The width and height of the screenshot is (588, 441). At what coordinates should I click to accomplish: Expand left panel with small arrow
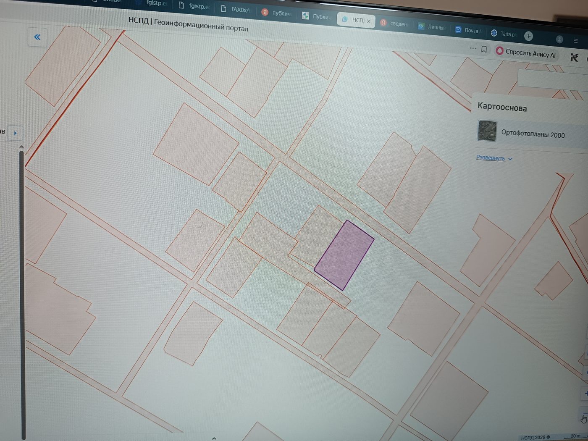[x=16, y=133]
